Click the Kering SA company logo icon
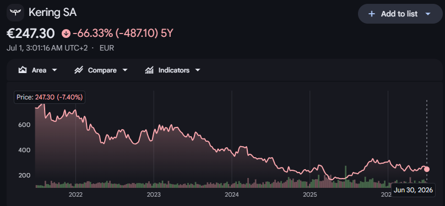Image resolution: width=445 pixels, height=206 pixels. (15, 13)
